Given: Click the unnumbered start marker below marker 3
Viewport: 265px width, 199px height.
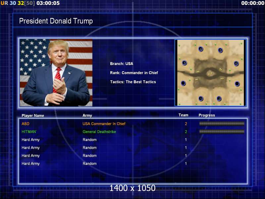Looking at the screenshot, I should [183, 83].
